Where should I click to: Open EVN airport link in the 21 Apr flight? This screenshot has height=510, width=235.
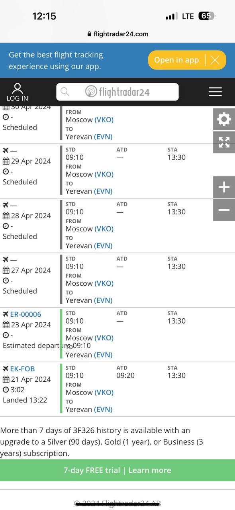[103, 409]
